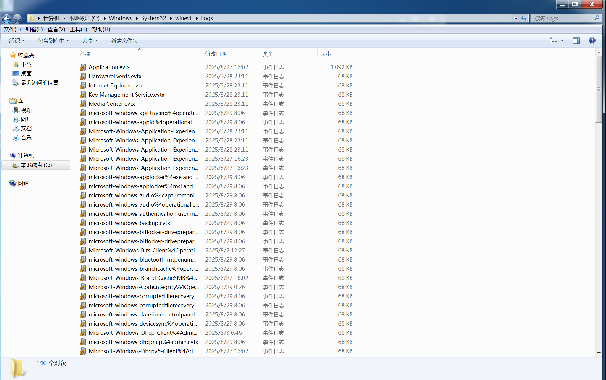Viewport: 606px width, 380px height.
Task: Open the 组织 dropdown menu
Action: pyautogui.click(x=17, y=40)
